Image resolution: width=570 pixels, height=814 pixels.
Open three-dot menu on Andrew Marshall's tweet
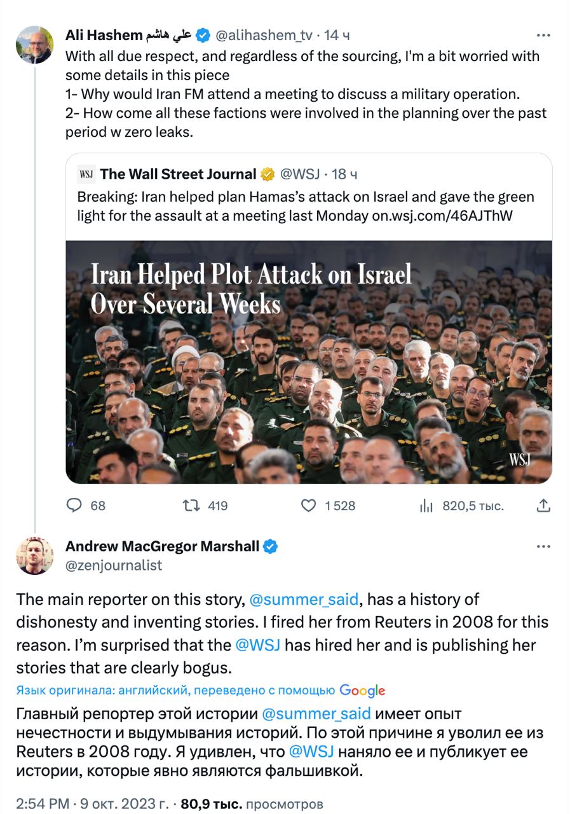tap(543, 546)
